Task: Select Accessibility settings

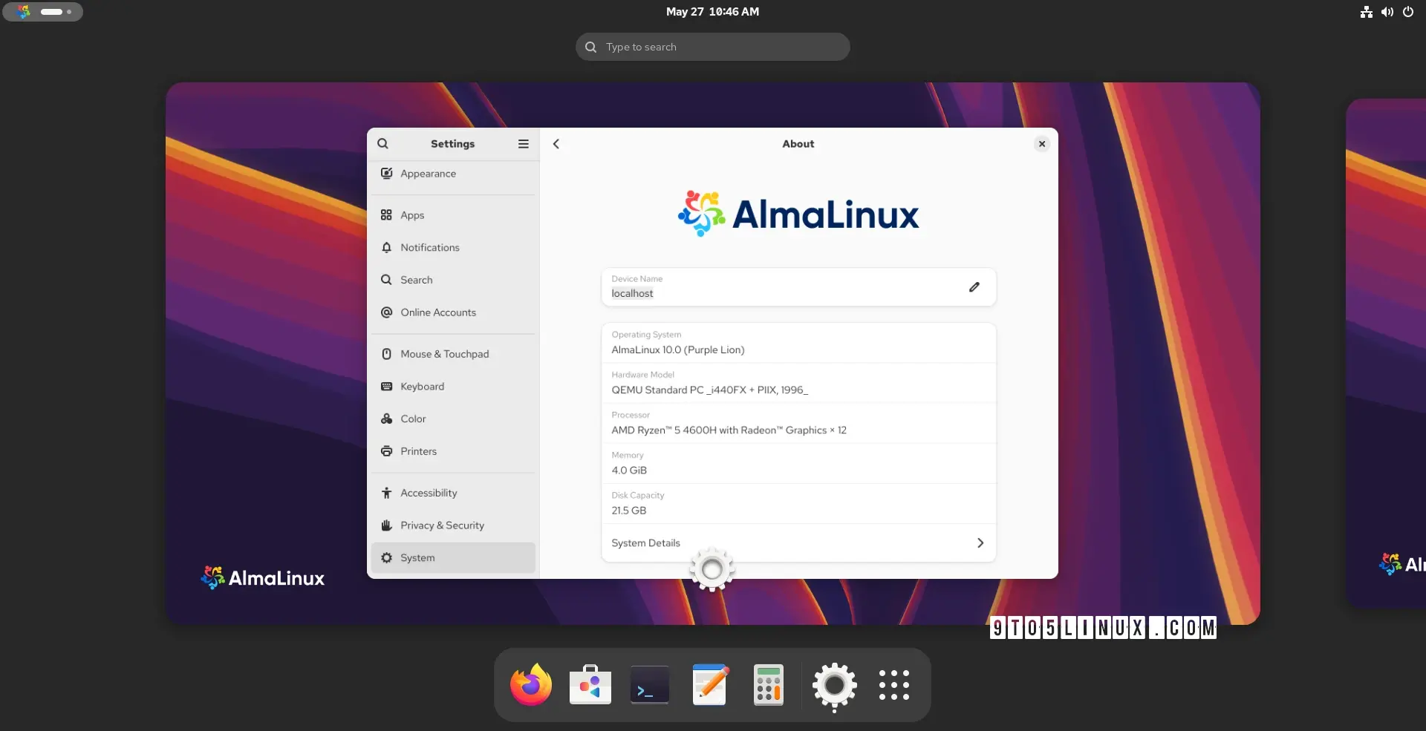Action: pos(453,493)
